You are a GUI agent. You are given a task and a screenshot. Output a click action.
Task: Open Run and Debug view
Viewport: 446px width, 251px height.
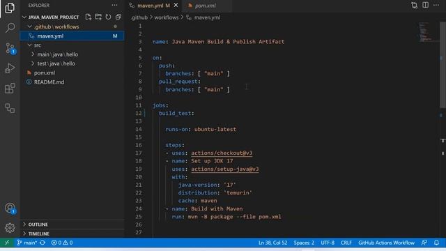pos(10,68)
